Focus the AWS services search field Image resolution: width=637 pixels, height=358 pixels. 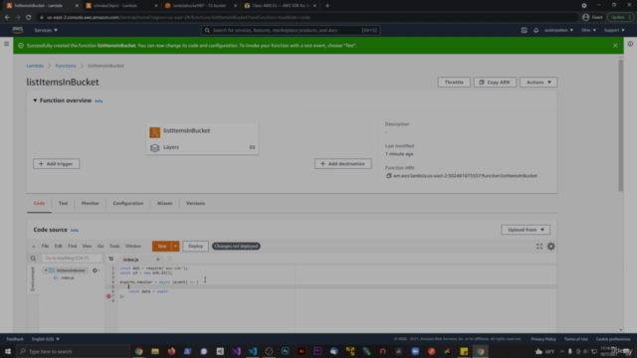(x=291, y=30)
